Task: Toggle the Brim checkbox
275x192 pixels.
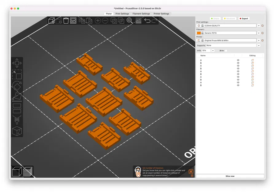Action: coord(226,50)
